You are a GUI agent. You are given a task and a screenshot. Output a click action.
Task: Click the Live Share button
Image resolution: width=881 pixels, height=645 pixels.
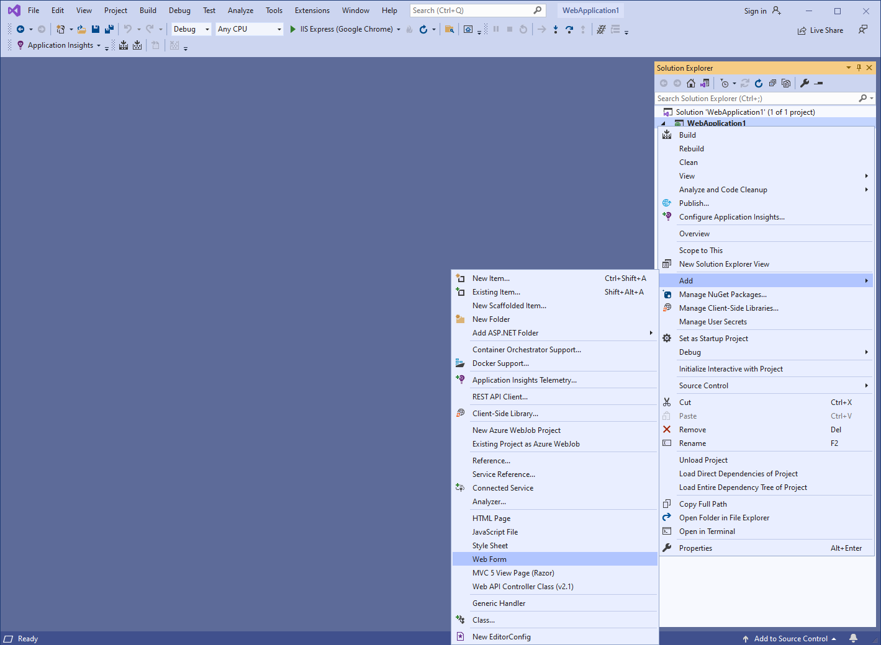pyautogui.click(x=820, y=30)
